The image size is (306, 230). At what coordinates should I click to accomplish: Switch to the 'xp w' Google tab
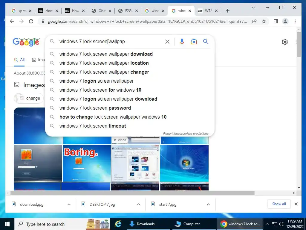pyautogui.click(x=22, y=11)
